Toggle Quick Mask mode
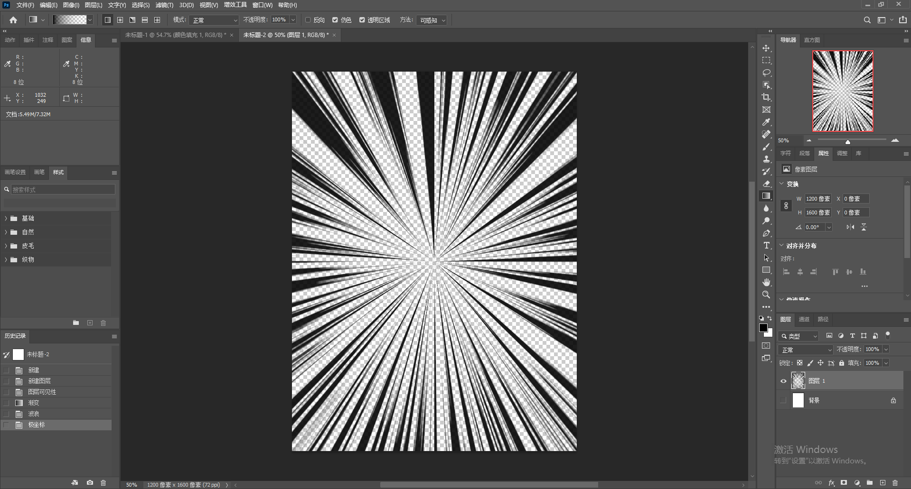 pos(766,346)
